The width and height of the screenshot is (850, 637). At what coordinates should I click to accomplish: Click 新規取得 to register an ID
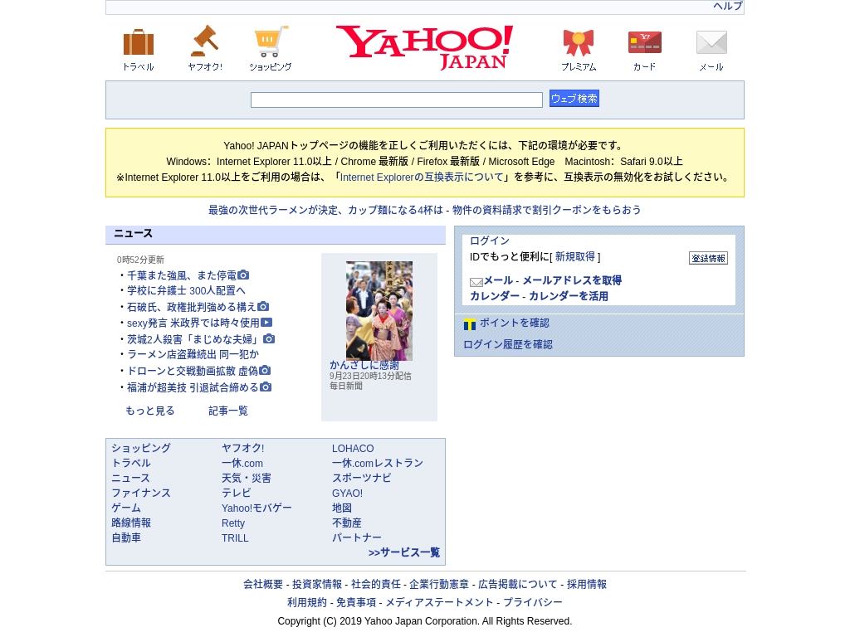pos(574,256)
